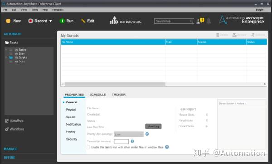Select the Hotkey properties section
This screenshot has width=272, height=164.
[71, 132]
